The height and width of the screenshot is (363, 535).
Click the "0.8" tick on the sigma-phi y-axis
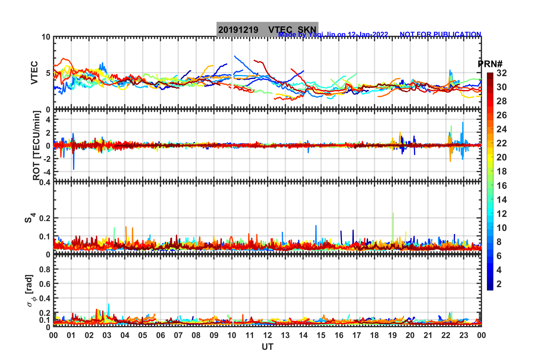[45, 269]
